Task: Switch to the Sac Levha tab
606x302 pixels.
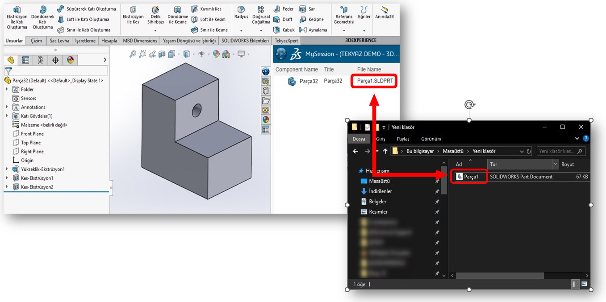Action: (x=59, y=41)
